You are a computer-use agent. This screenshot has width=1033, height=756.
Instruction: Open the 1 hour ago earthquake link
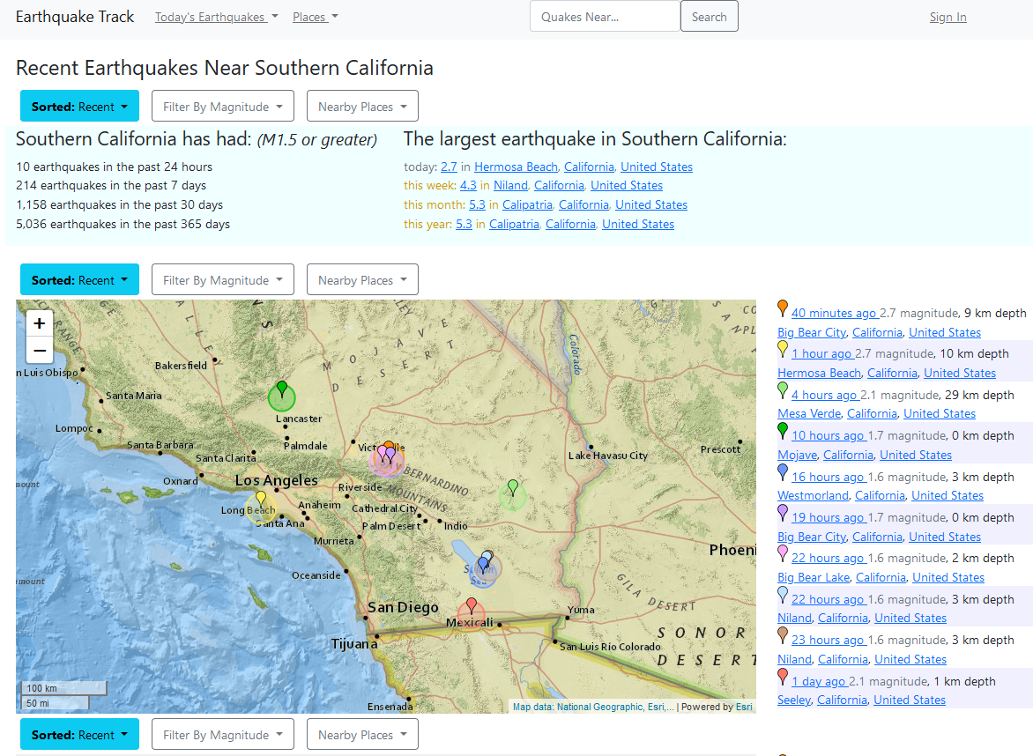(x=822, y=353)
